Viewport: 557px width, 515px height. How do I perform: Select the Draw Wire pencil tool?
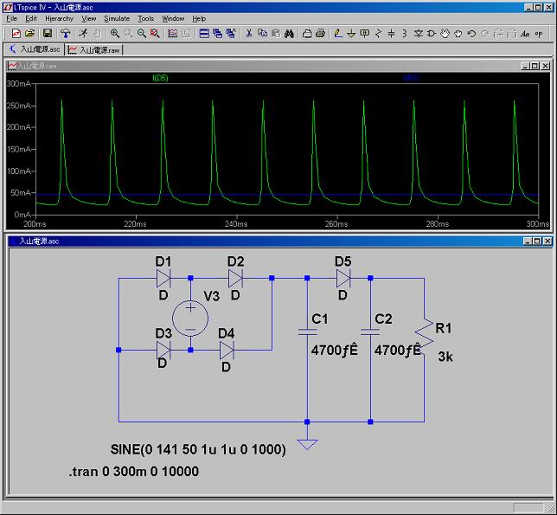(338, 34)
